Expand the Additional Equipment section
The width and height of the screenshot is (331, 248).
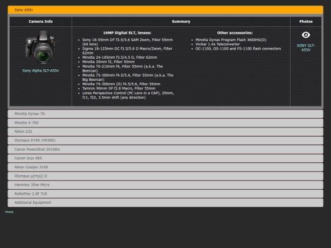165,203
